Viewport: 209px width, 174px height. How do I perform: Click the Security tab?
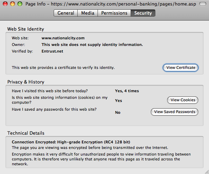coord(143,13)
